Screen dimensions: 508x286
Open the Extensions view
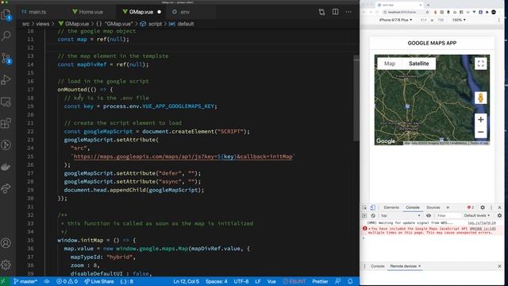6,124
